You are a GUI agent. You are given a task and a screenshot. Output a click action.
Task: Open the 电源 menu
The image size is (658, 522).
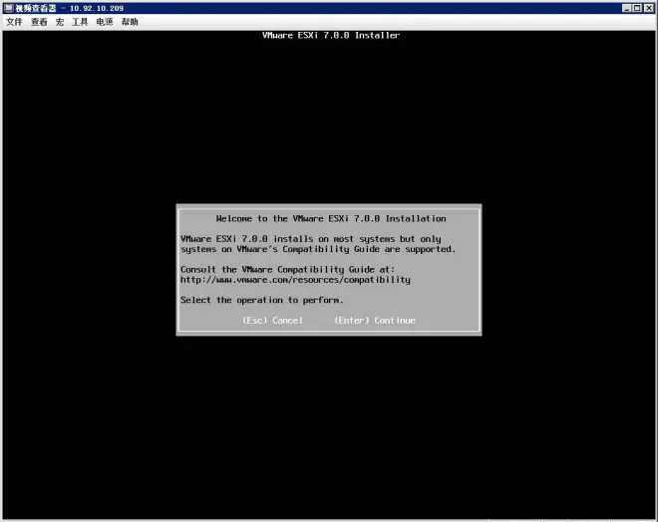coord(105,22)
